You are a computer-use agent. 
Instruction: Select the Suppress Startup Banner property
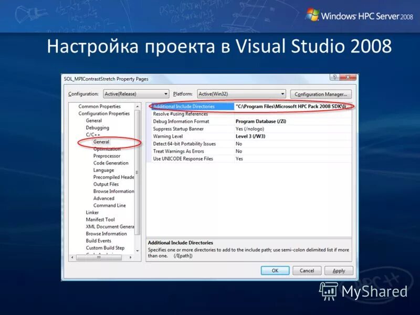178,129
